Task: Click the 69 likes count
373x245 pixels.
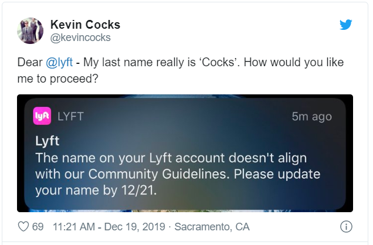Action: (x=38, y=227)
